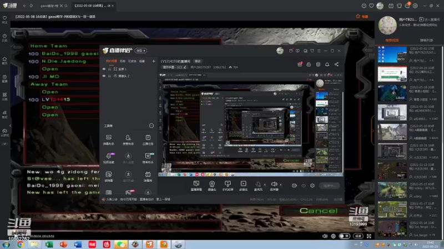Screen dimensions: 444x249
Task: Click the green Cancel button in the game
Action: click(318, 211)
